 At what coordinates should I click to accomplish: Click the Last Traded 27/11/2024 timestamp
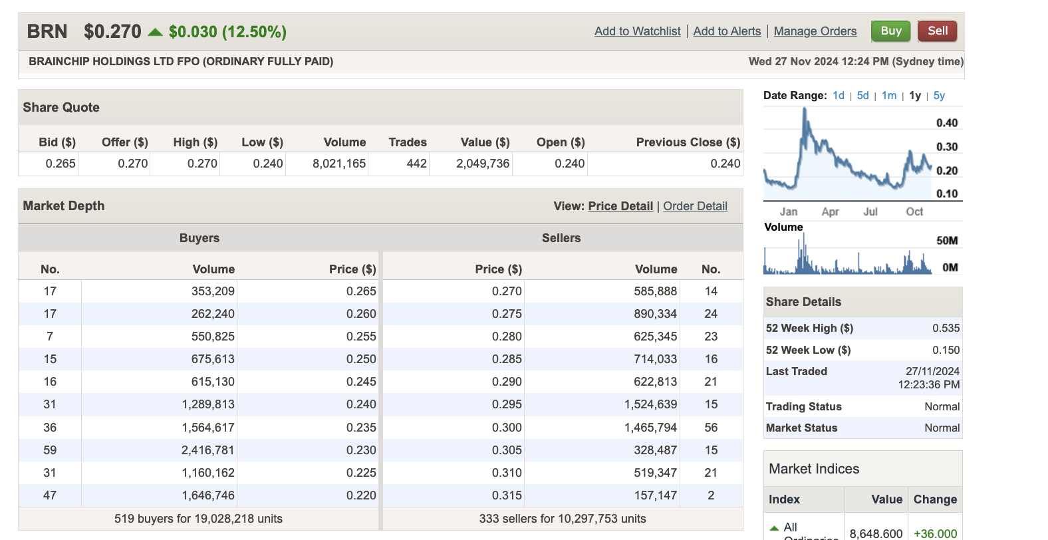point(929,378)
